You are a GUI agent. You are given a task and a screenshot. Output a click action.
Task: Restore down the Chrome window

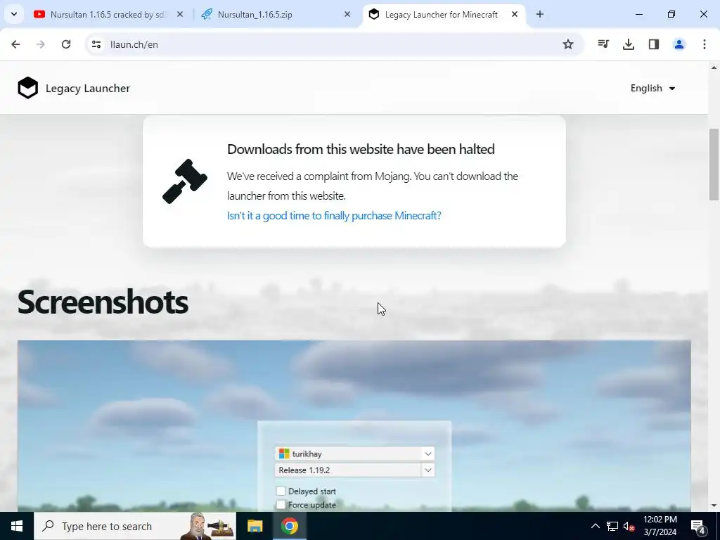pyautogui.click(x=671, y=14)
